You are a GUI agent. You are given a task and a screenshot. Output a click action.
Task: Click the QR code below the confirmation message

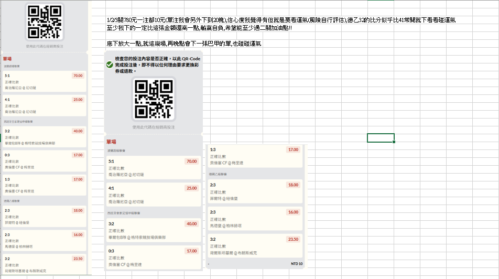153,99
